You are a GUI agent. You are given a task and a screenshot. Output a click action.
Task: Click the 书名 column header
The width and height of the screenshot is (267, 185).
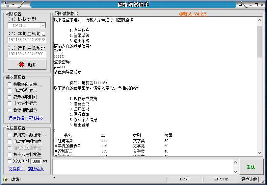click(68, 135)
